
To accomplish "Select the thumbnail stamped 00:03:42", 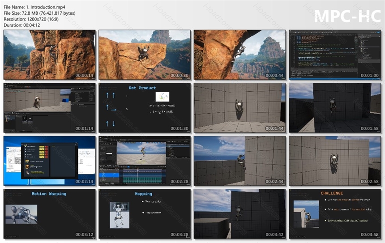I will coord(240,214).
